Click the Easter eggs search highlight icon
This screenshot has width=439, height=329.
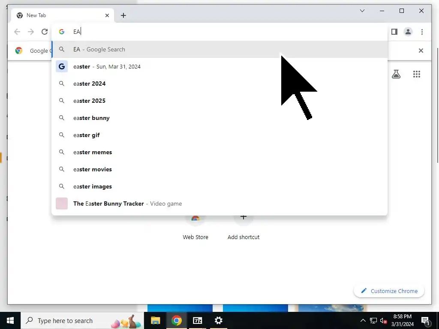pos(126,322)
